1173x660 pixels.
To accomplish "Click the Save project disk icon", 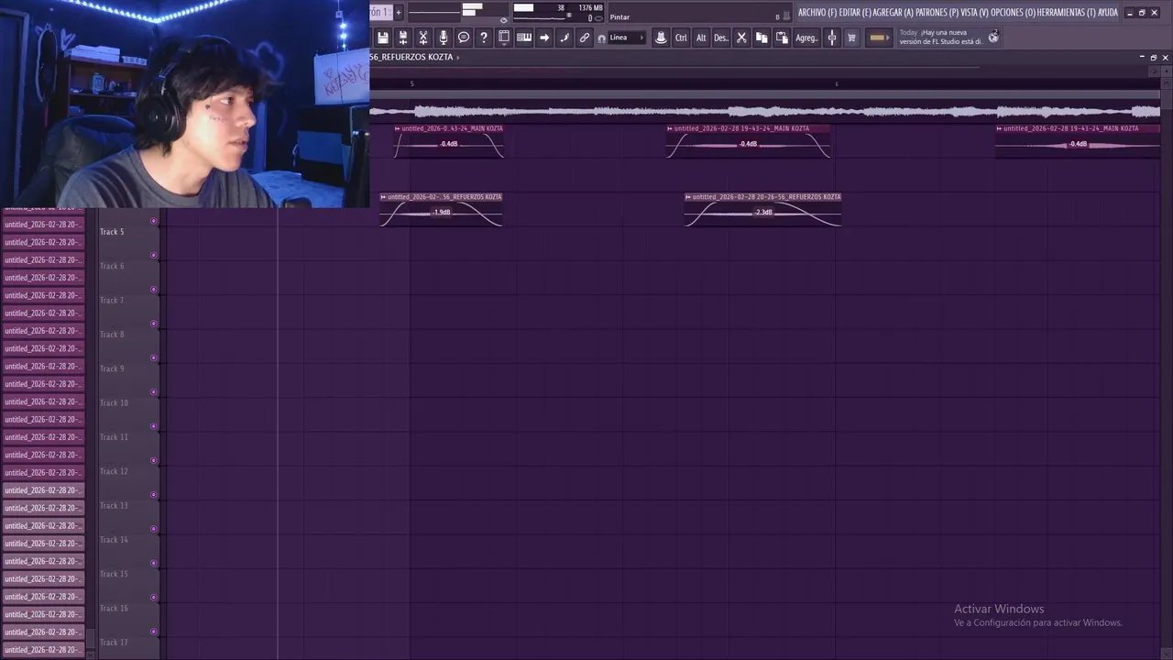I will (x=383, y=38).
